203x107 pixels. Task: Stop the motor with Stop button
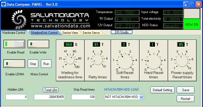33,64
